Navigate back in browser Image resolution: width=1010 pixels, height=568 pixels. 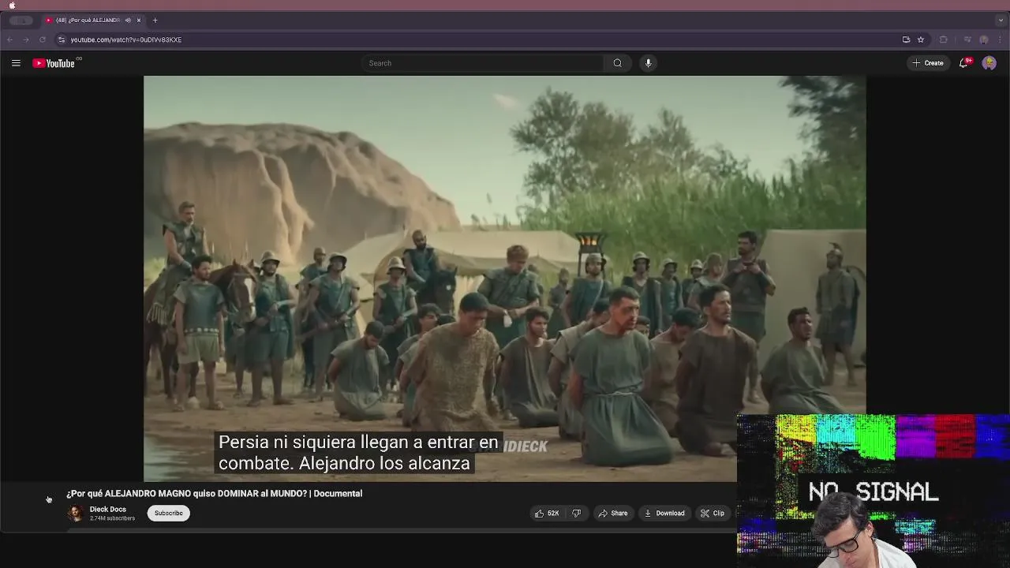pos(10,39)
